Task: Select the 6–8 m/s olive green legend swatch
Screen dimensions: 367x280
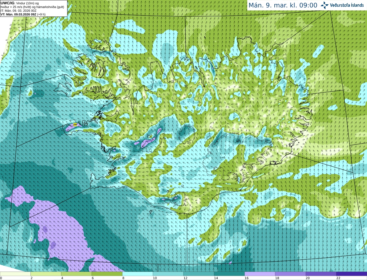Action: 107,274
